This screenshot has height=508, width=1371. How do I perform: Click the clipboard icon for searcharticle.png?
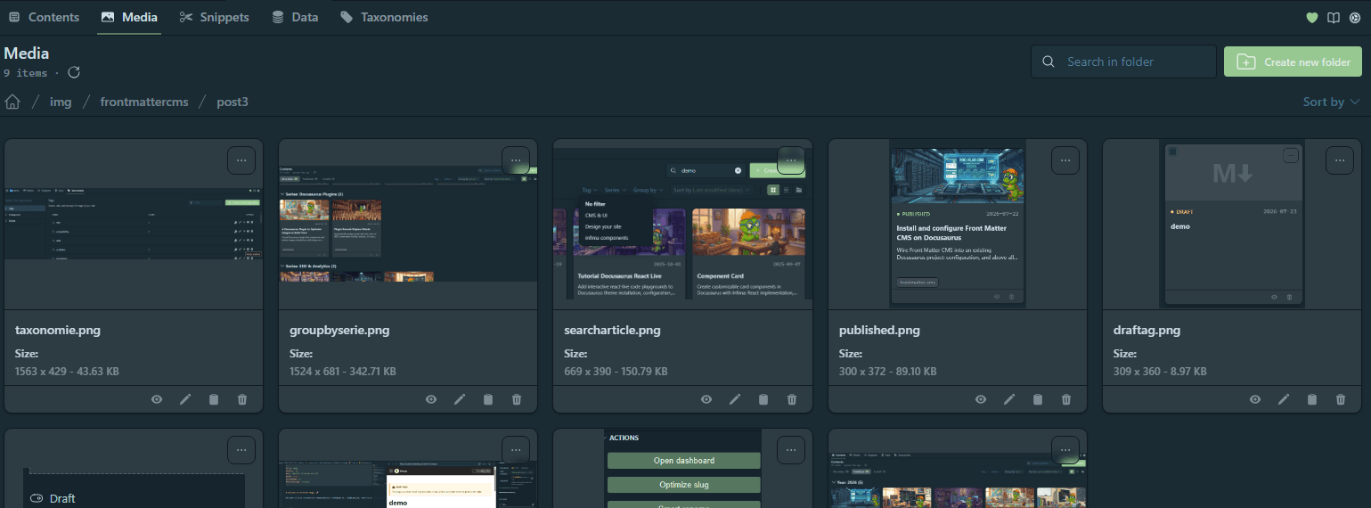tap(763, 399)
